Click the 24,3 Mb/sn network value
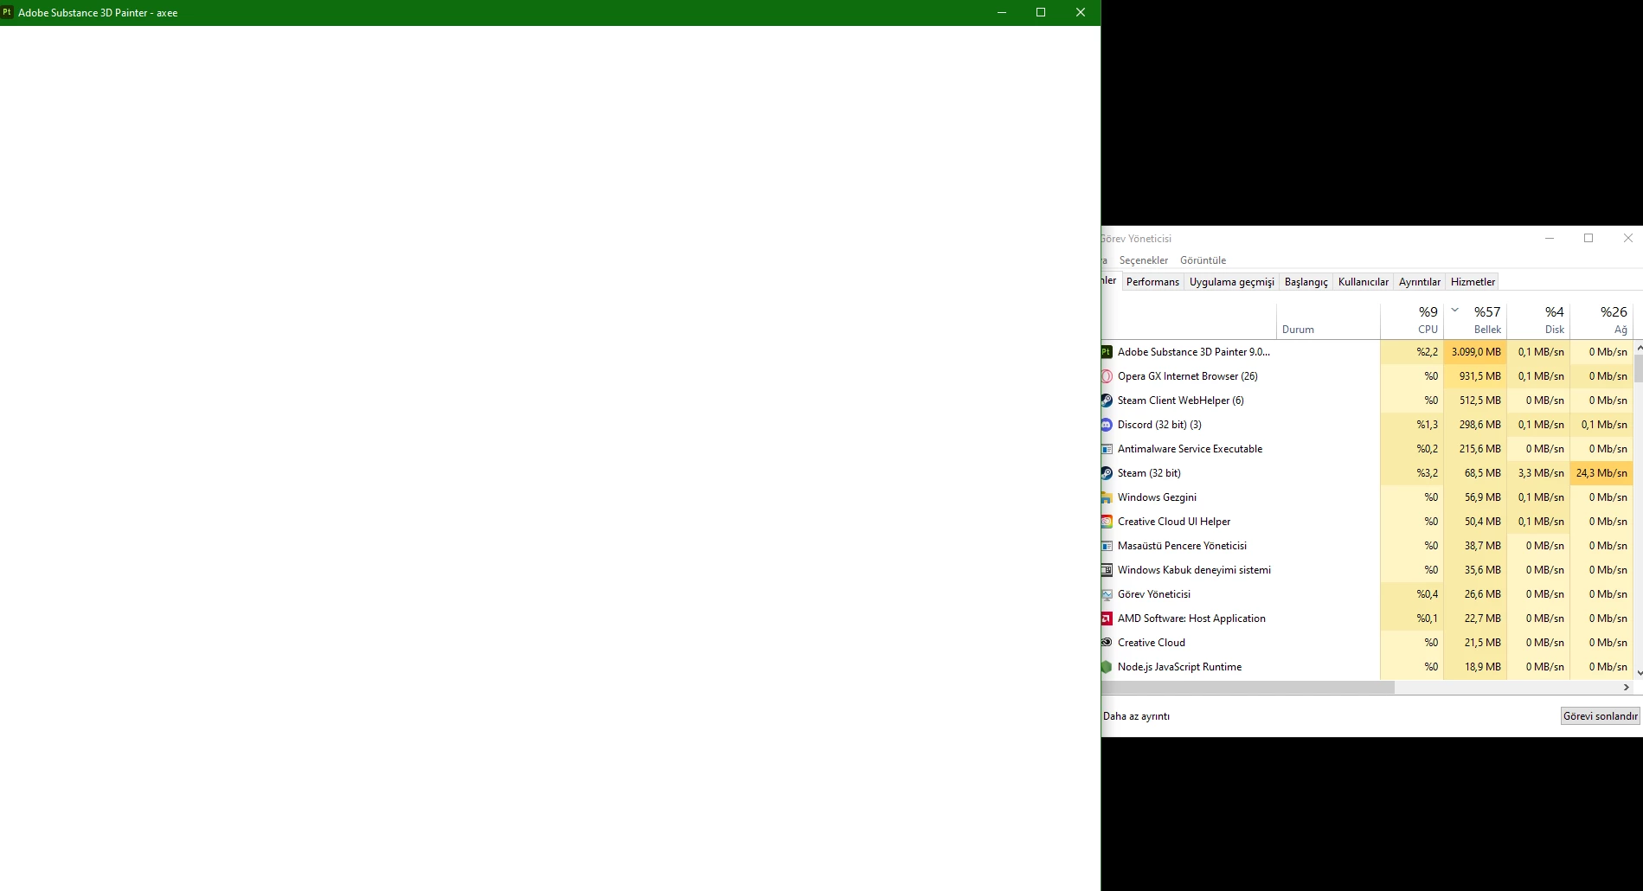This screenshot has height=891, width=1643. pyautogui.click(x=1601, y=473)
